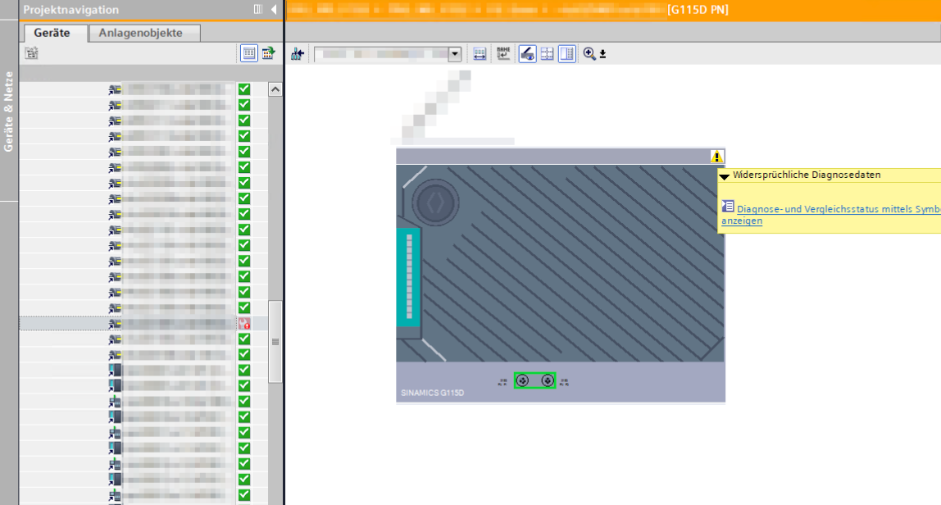Viewport: 941px width, 505px height.
Task: Click the project tree vertical scrollbar thumb
Action: tap(275, 342)
